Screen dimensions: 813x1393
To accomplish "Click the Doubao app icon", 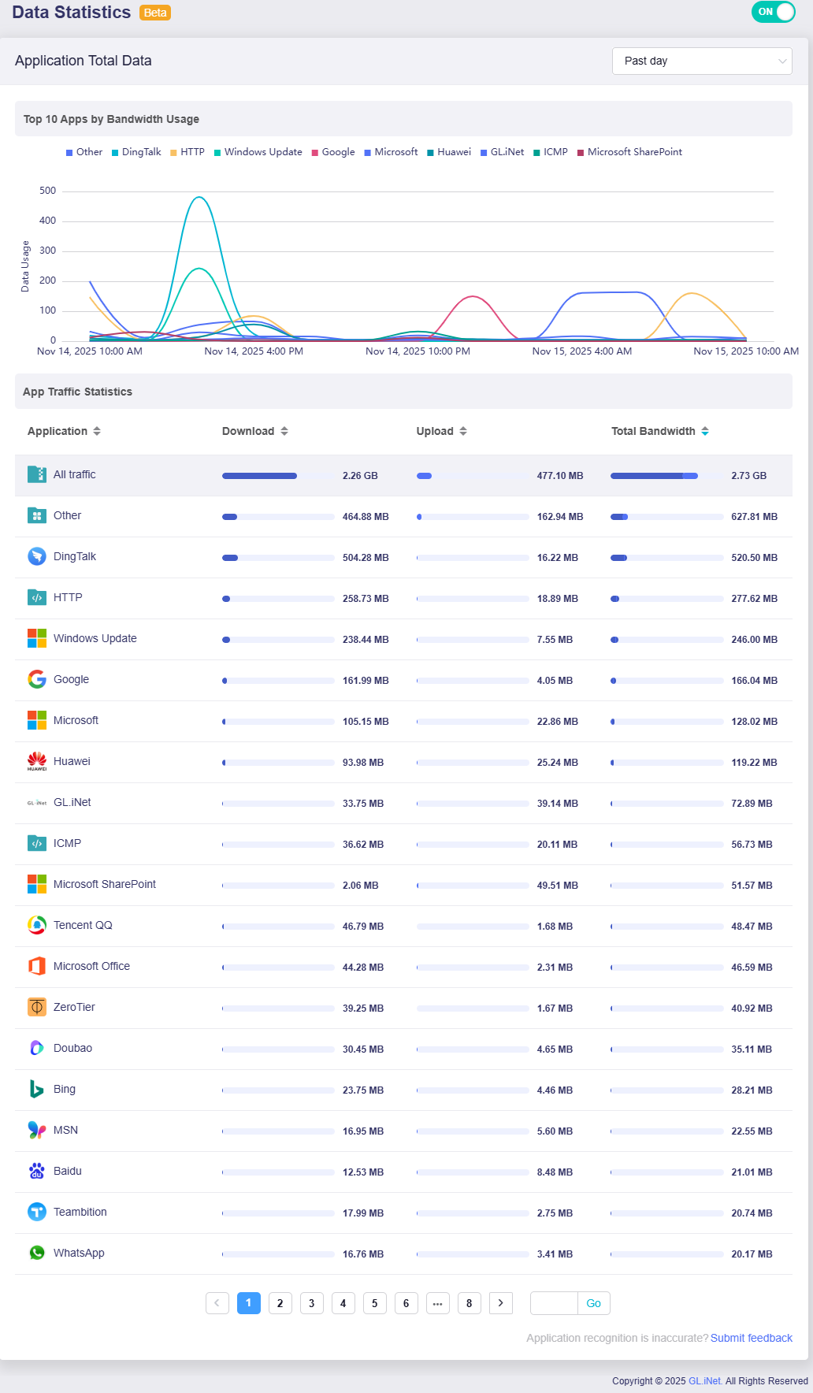I will (x=37, y=1048).
